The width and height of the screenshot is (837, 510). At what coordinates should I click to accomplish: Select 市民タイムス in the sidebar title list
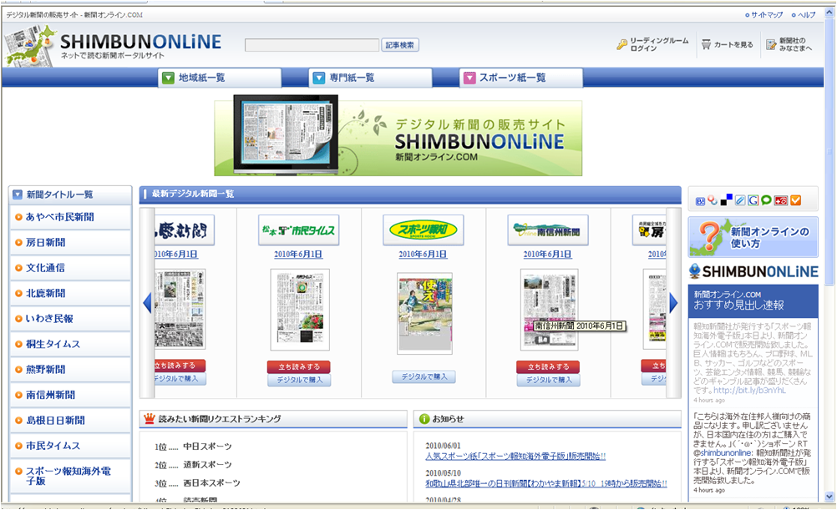click(x=70, y=446)
